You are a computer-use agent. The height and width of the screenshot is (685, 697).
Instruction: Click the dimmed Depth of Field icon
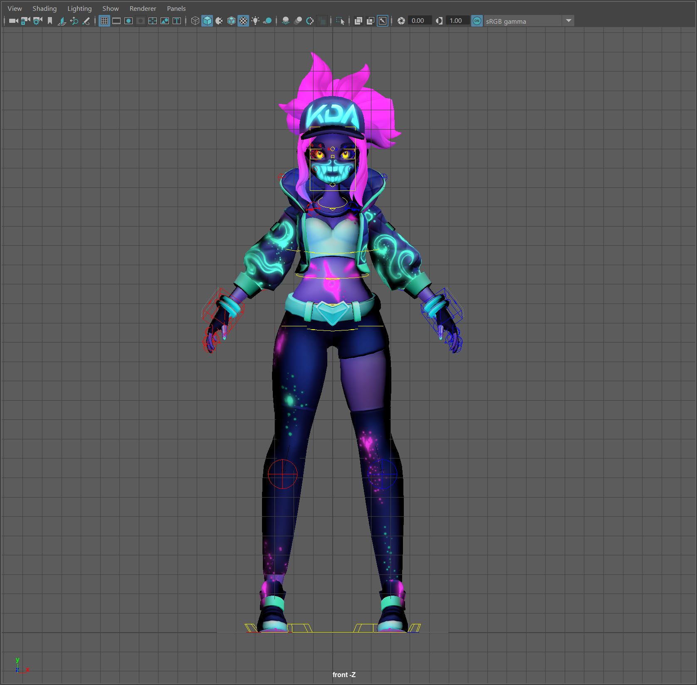point(322,21)
